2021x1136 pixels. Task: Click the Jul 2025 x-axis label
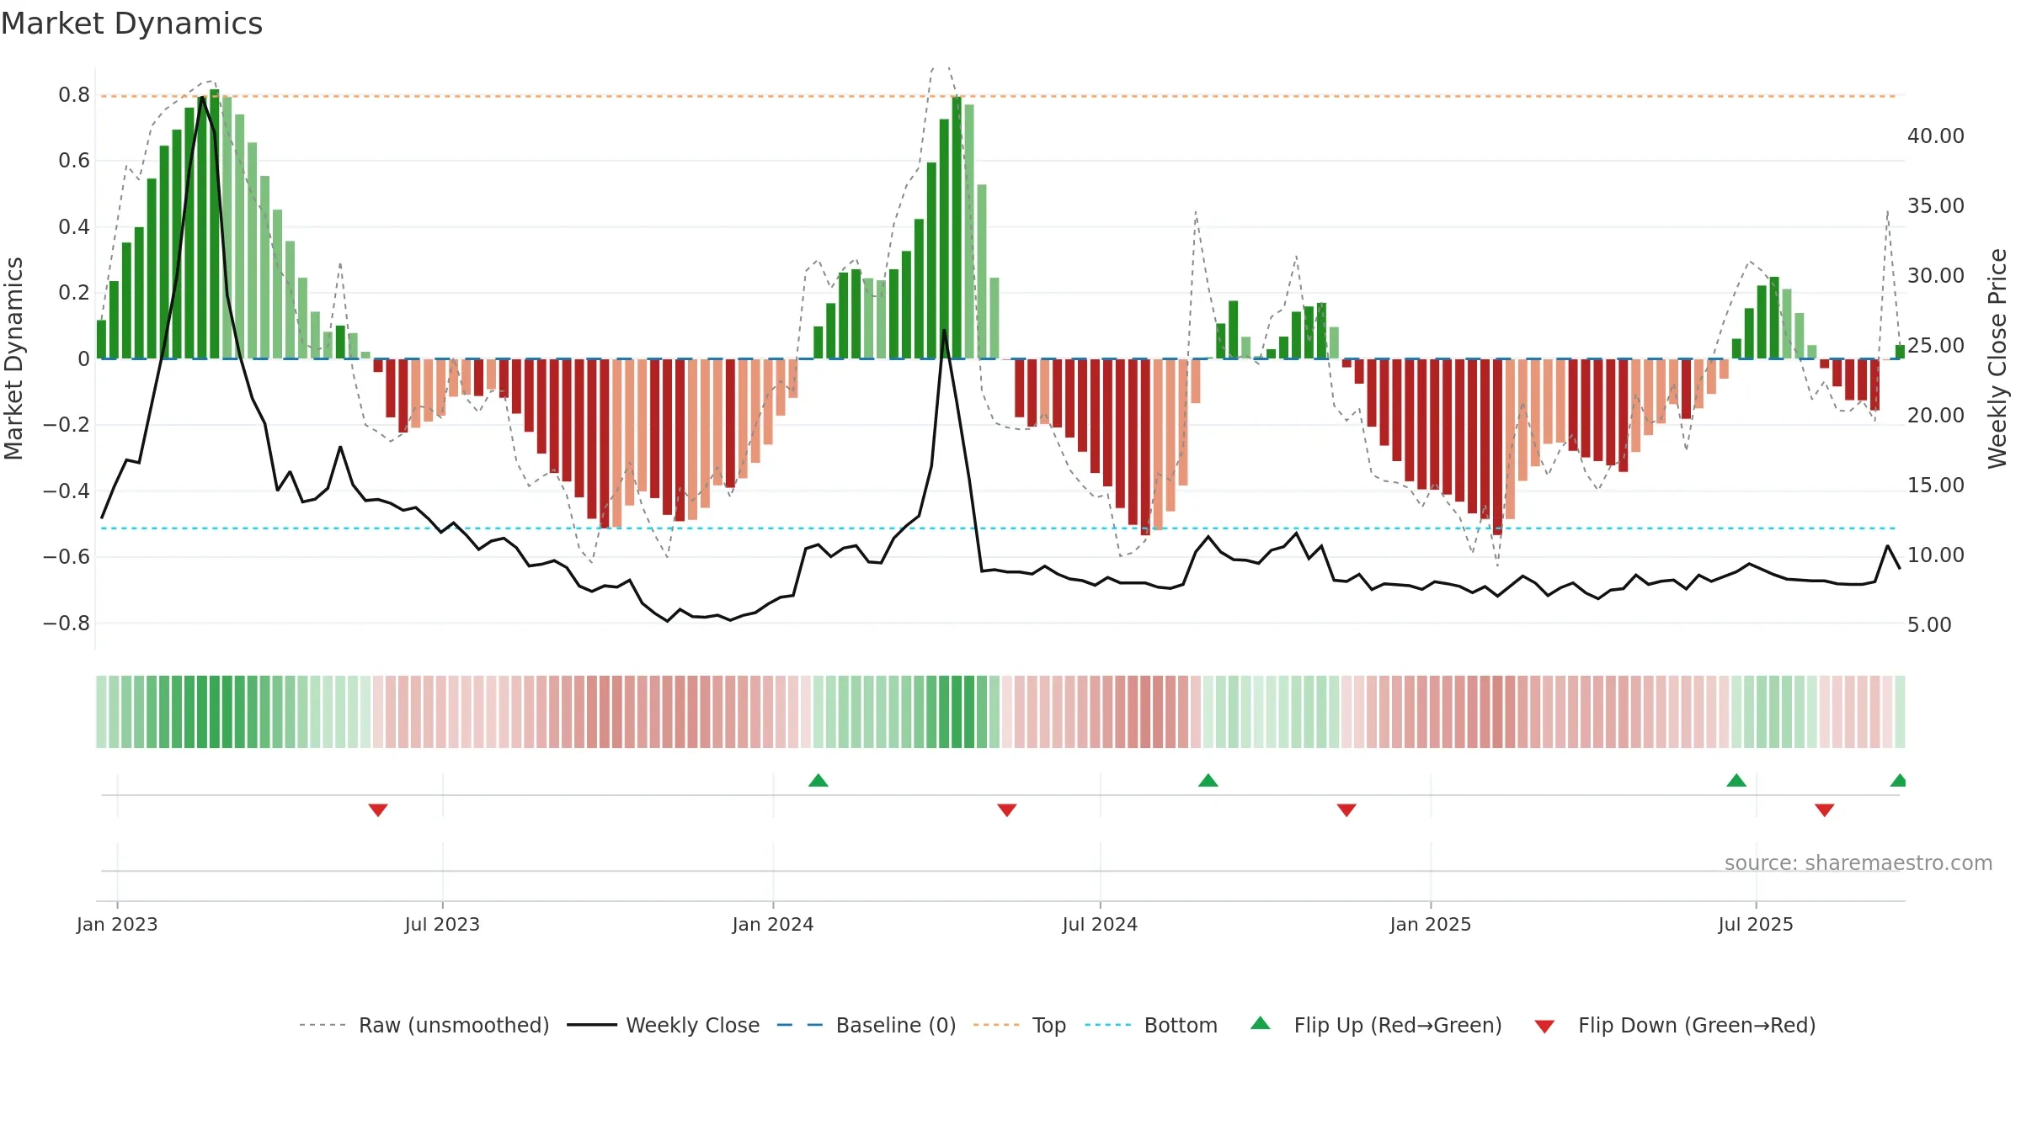1756,924
